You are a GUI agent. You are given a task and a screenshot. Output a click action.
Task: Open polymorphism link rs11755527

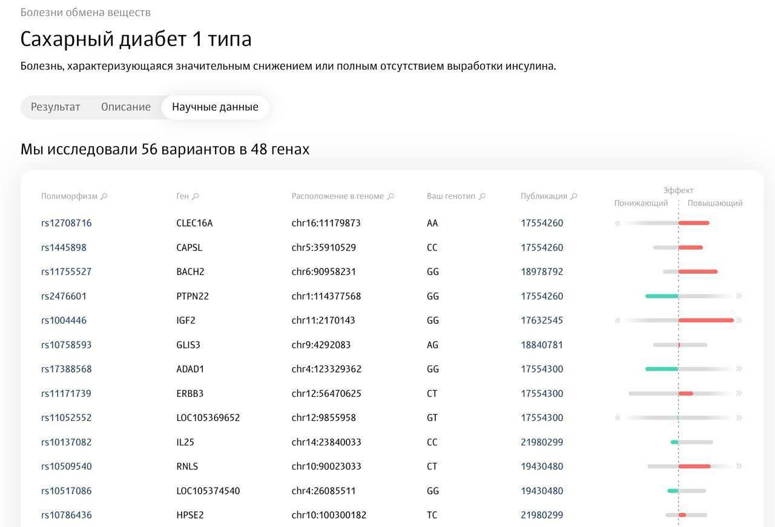[67, 271]
